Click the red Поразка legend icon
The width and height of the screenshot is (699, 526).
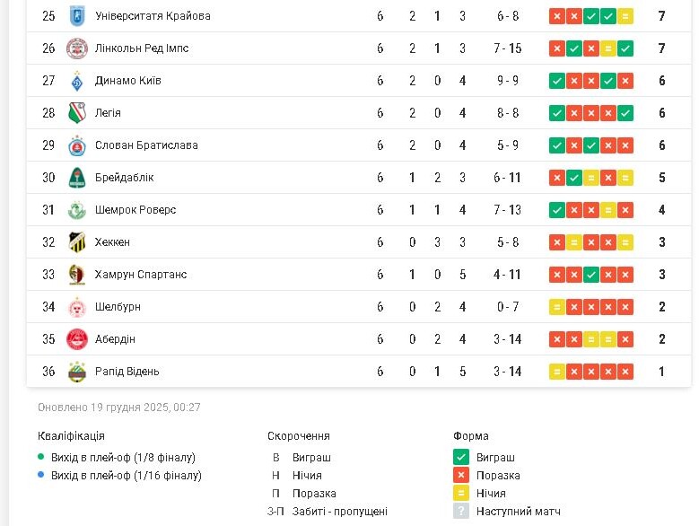click(461, 476)
